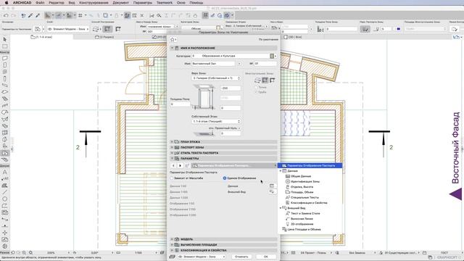Select 'Выносная Линия' in parameter list
The width and height of the screenshot is (464, 261).
(x=302, y=219)
